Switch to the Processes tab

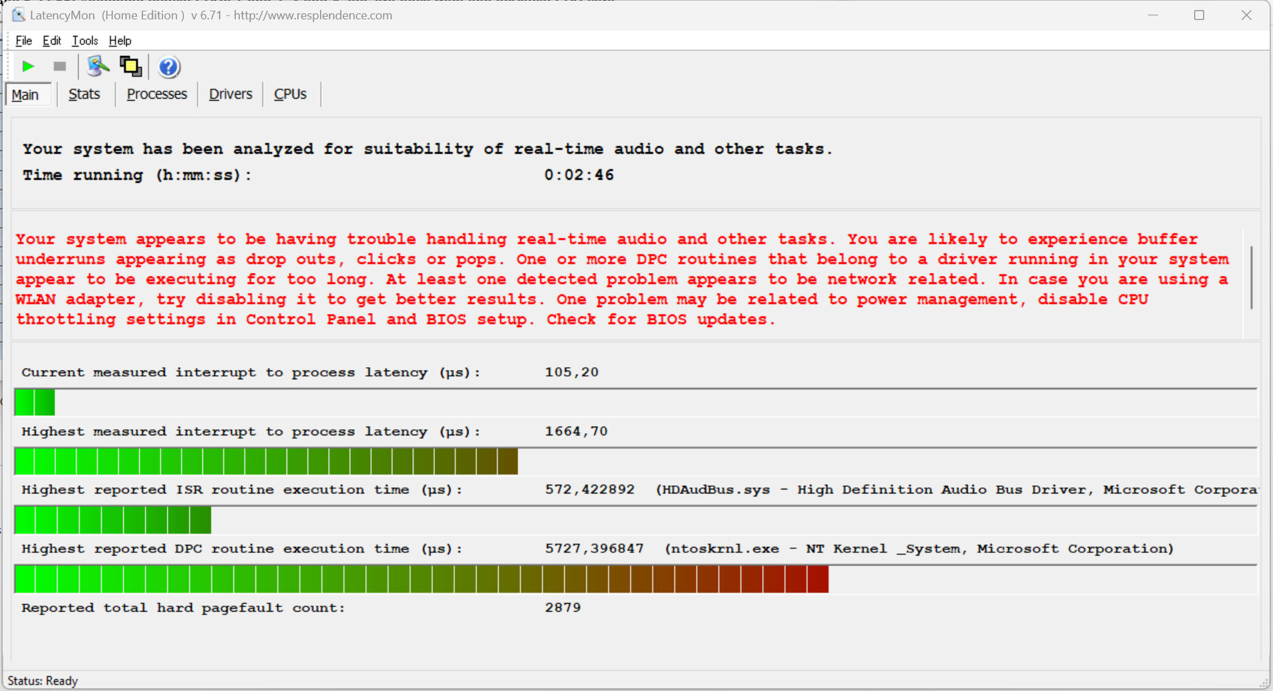pos(156,94)
